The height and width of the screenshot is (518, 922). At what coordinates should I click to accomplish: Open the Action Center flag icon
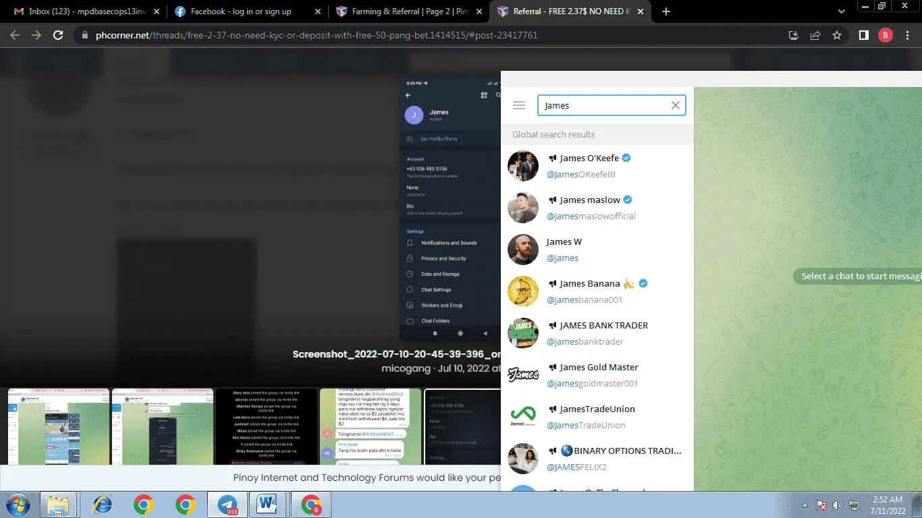point(821,505)
